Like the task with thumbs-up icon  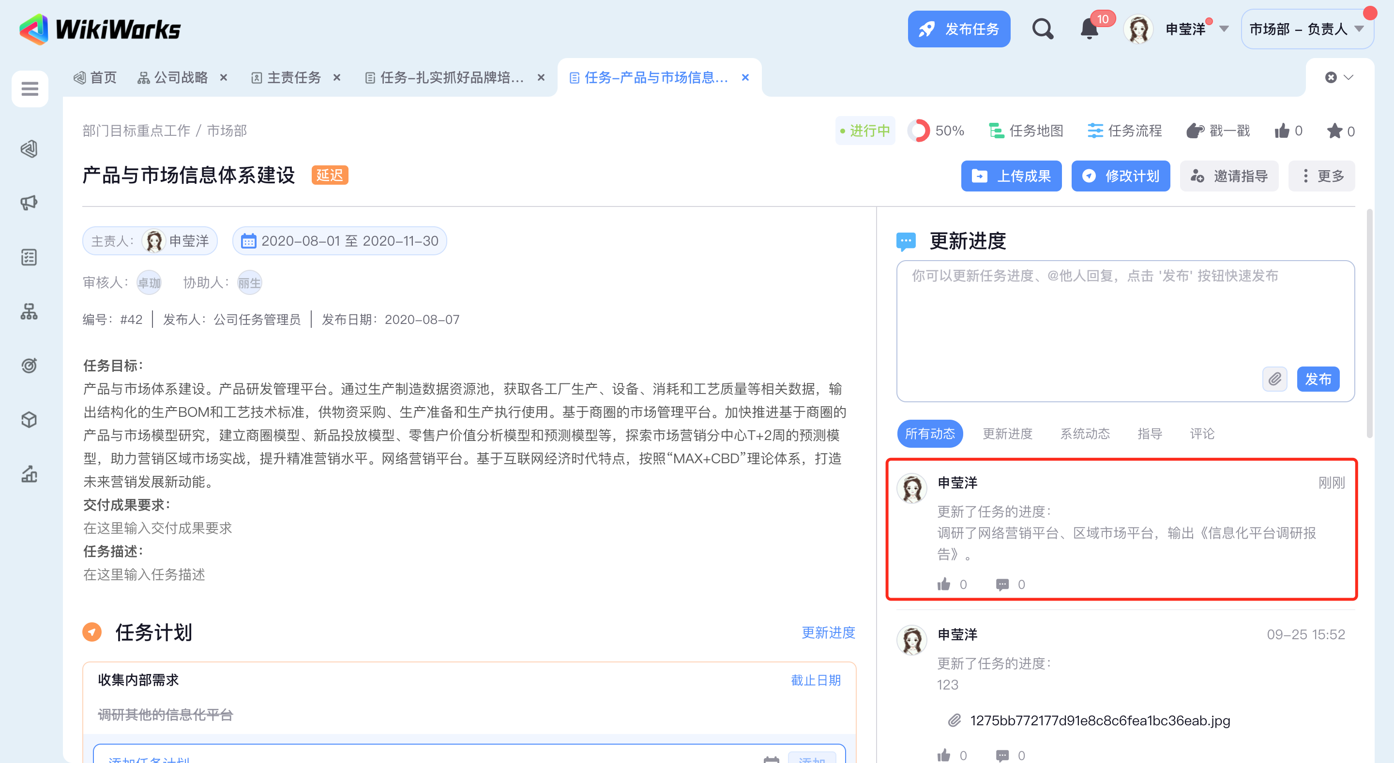pyautogui.click(x=1282, y=131)
